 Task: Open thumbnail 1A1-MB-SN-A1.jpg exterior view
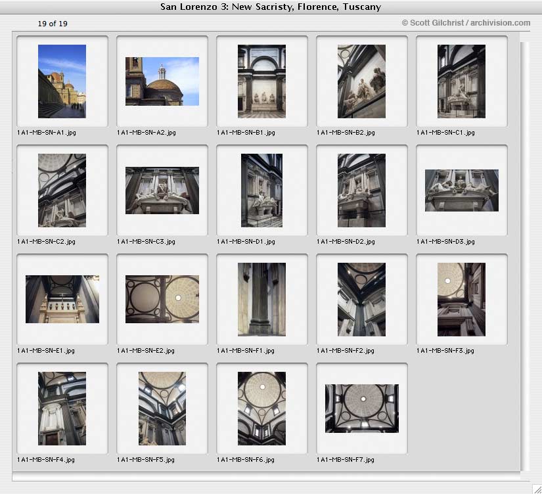coord(62,81)
